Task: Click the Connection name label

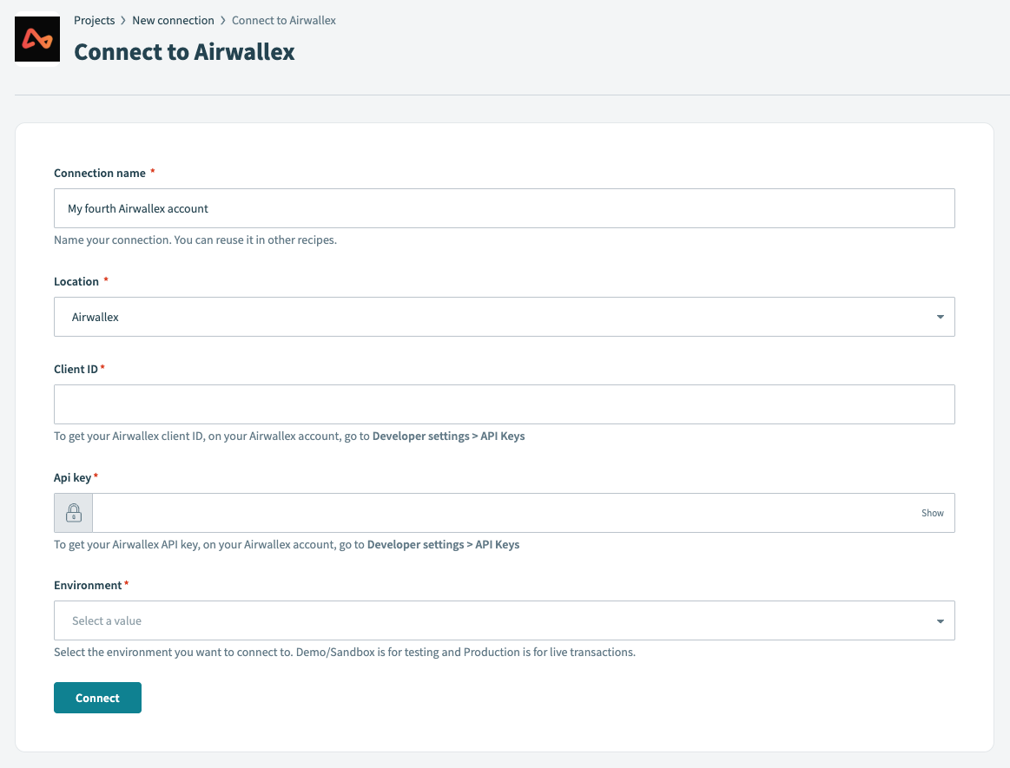Action: [100, 173]
